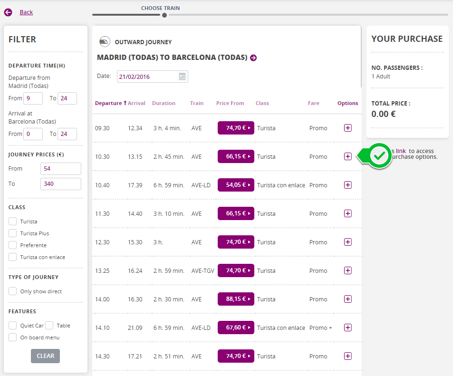
Task: Click the journey date input field
Action: (x=147, y=77)
